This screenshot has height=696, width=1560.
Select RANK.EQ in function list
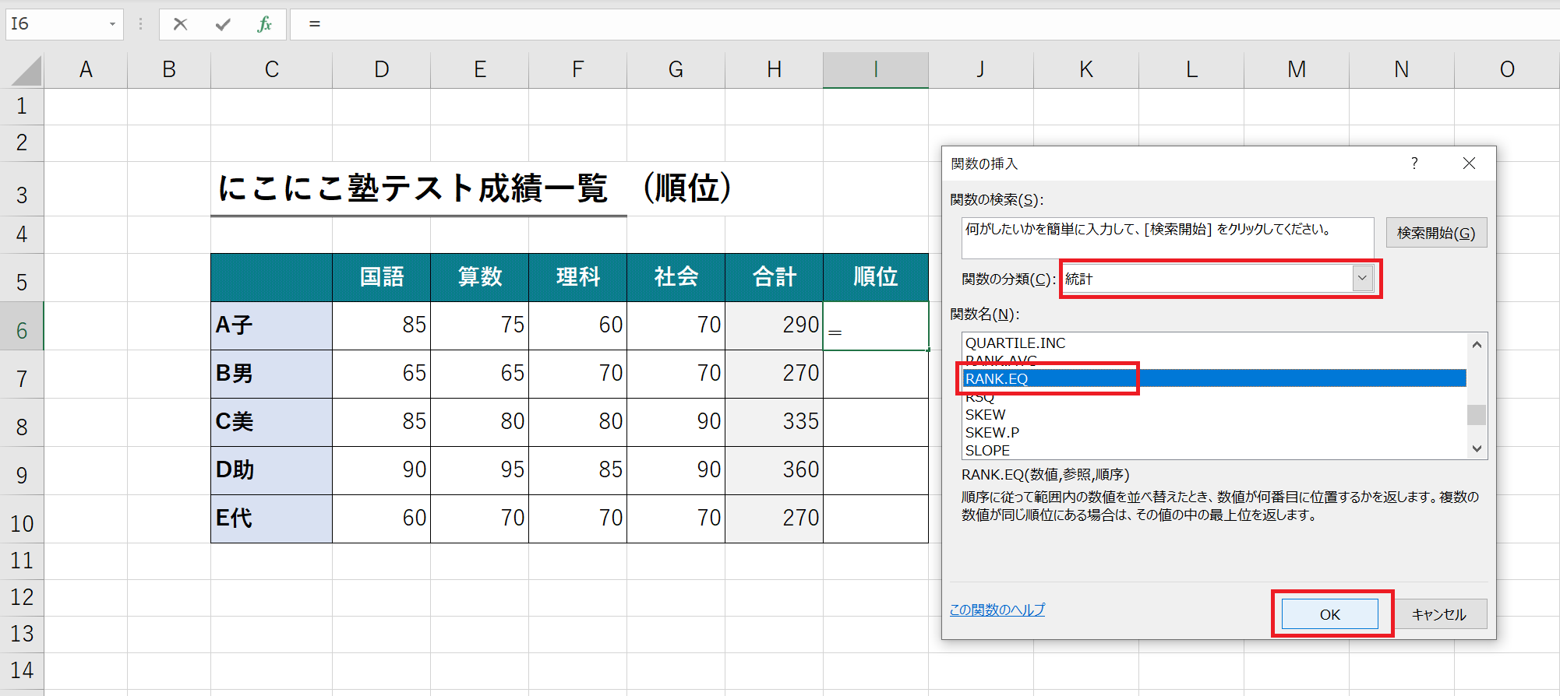1215,378
